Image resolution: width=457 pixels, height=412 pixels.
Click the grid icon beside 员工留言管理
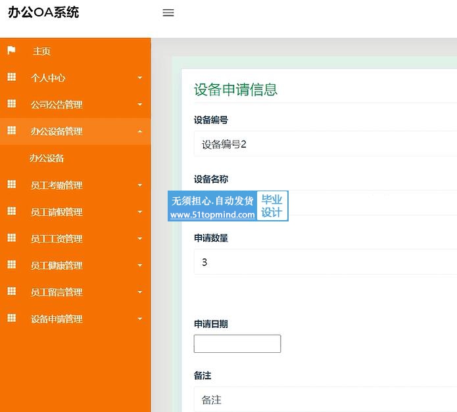tap(11, 292)
